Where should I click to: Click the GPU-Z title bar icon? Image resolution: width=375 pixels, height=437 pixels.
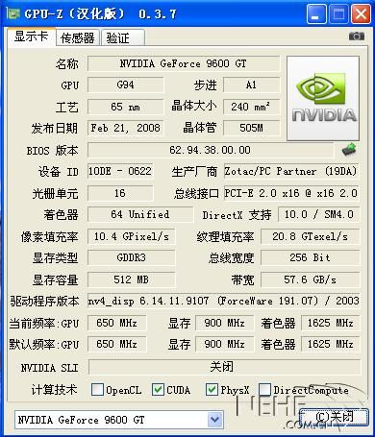coord(13,13)
